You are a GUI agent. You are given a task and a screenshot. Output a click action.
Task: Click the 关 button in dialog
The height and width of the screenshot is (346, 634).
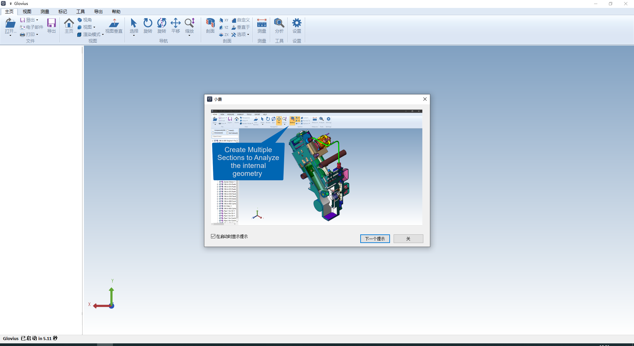(x=408, y=239)
